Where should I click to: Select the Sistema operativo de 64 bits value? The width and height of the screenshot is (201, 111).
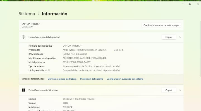91,66
